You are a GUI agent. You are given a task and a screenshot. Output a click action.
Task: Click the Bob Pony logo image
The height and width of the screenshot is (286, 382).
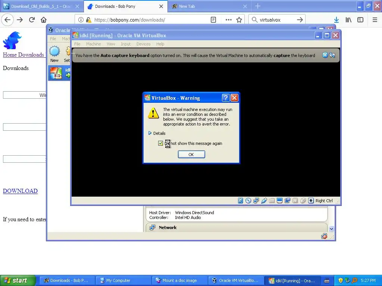tap(12, 40)
